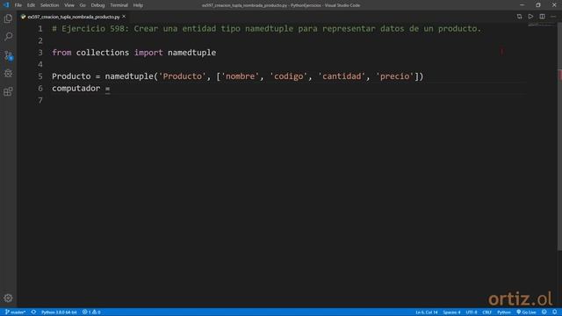Click Ln 6, Col 14 position indicator
562x316 pixels.
tap(427, 312)
